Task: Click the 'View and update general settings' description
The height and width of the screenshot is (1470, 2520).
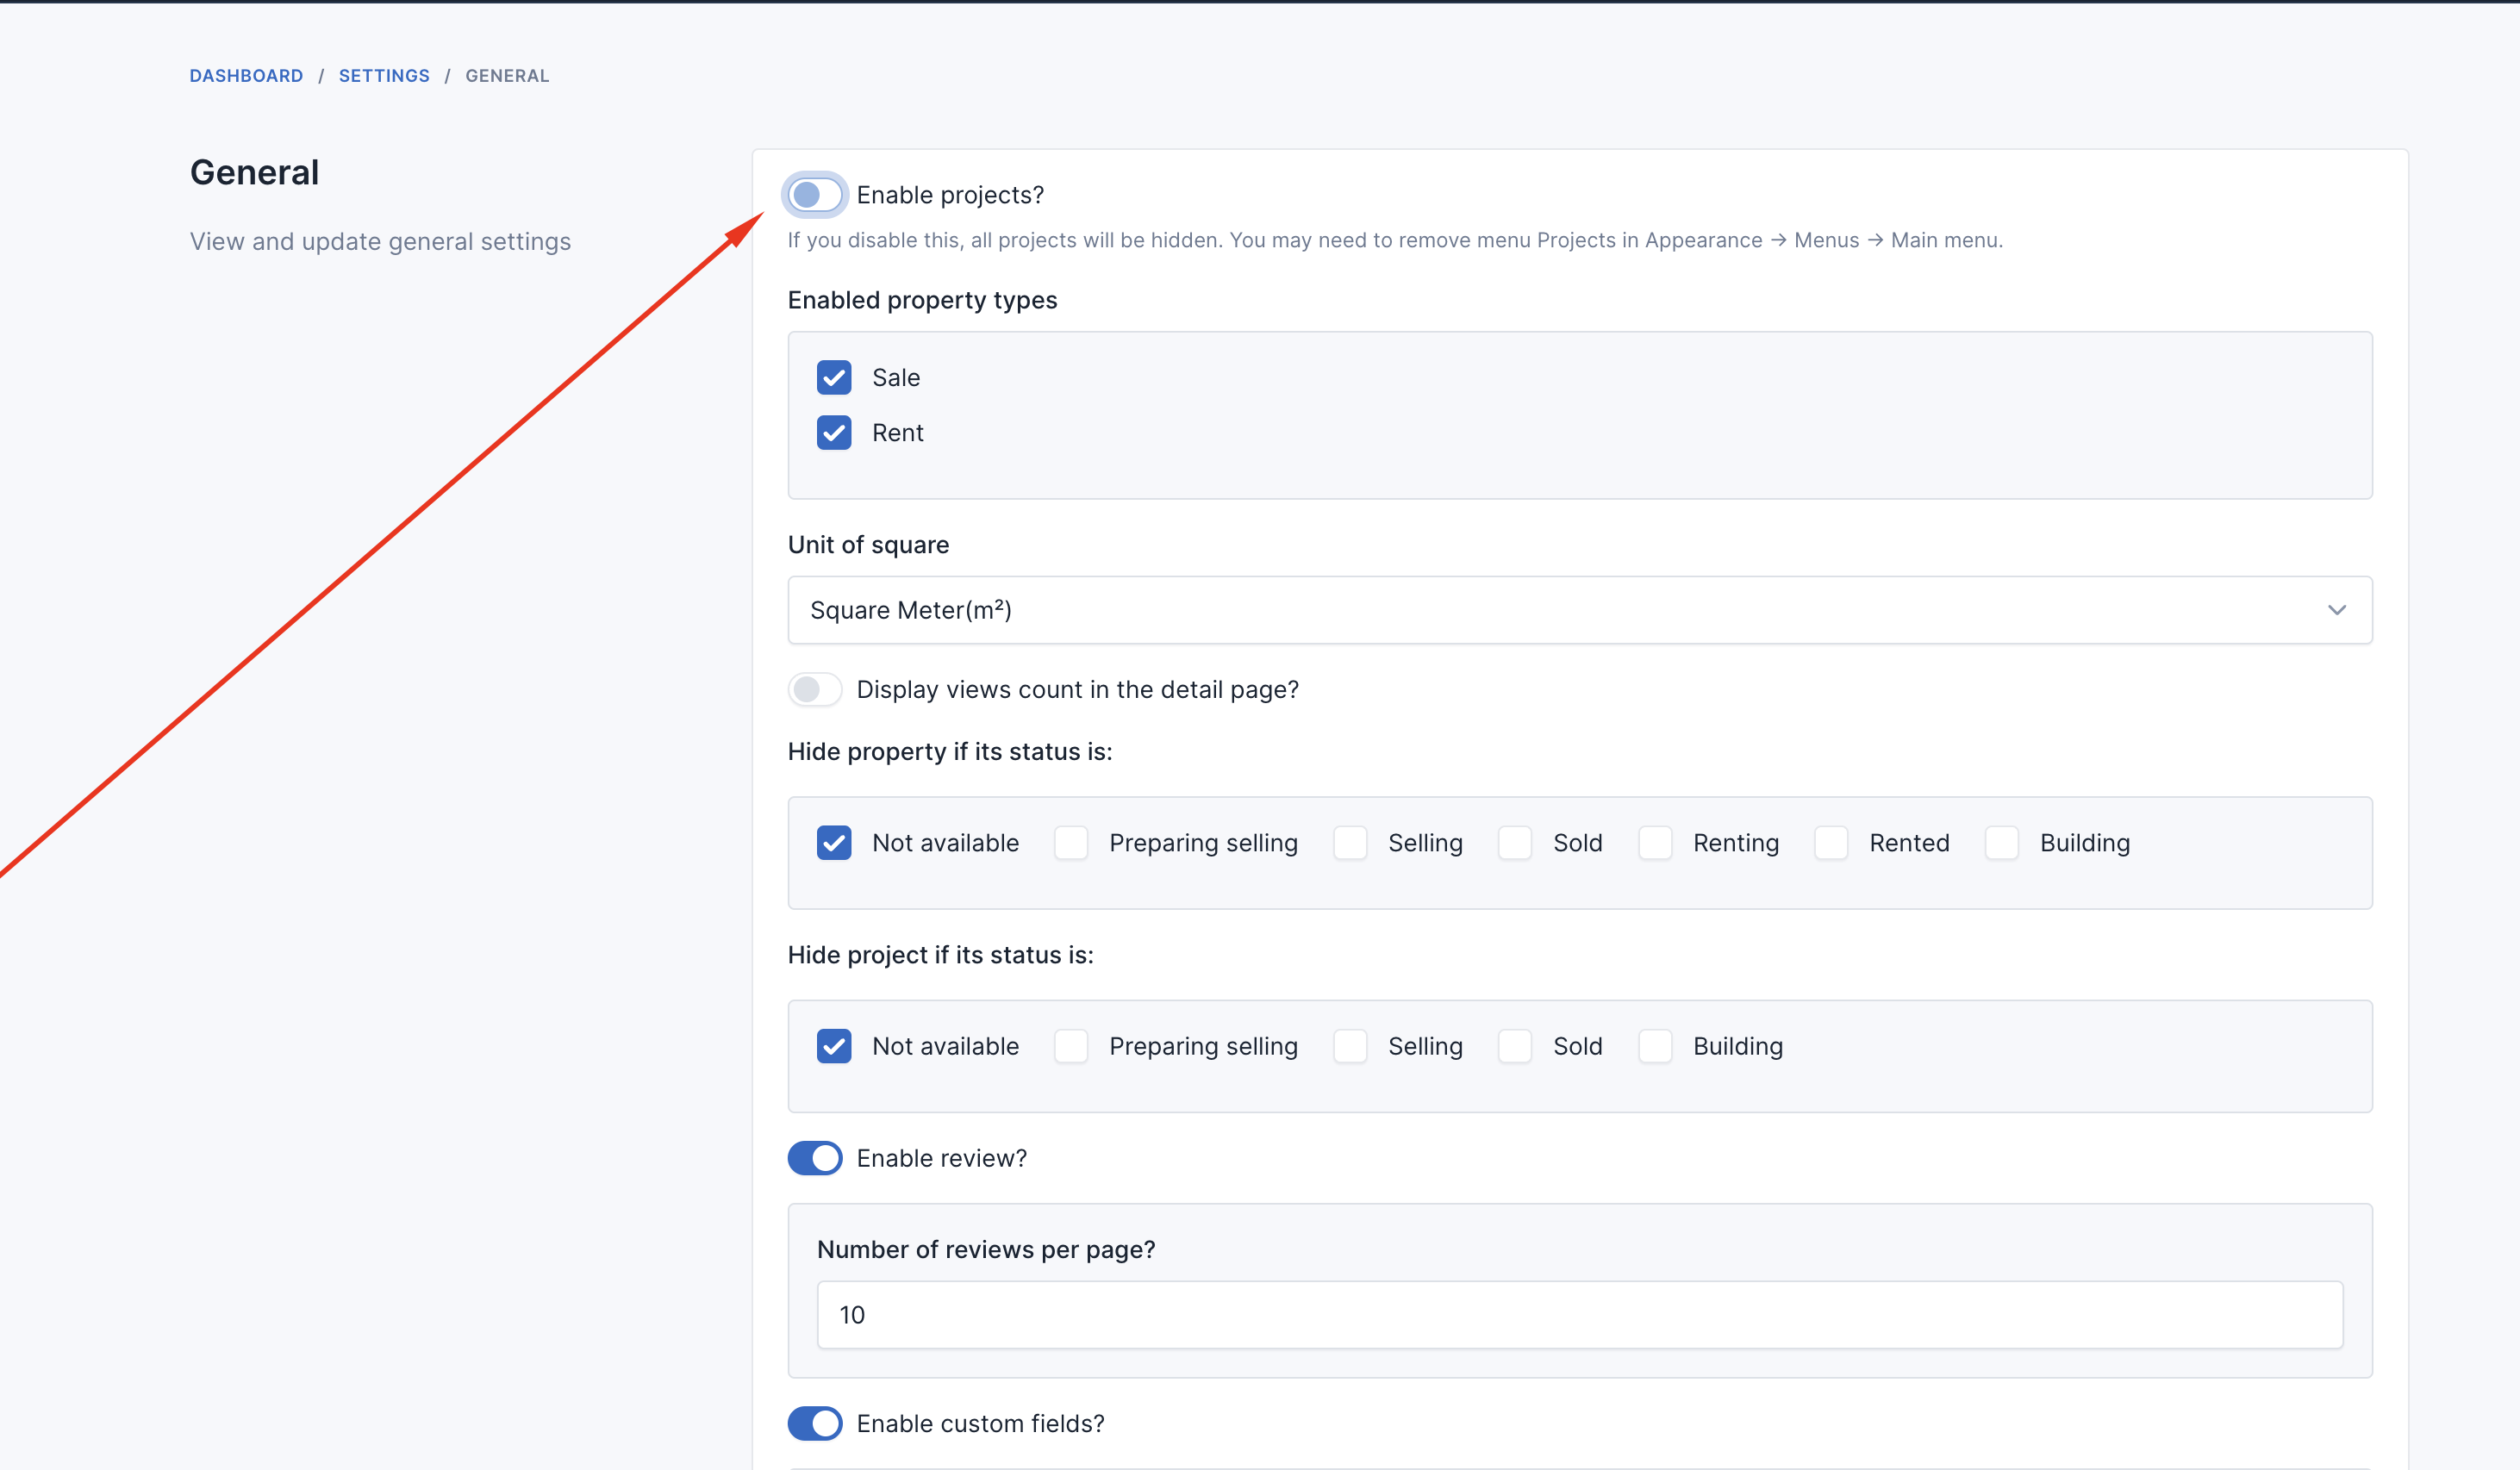Action: coord(380,242)
